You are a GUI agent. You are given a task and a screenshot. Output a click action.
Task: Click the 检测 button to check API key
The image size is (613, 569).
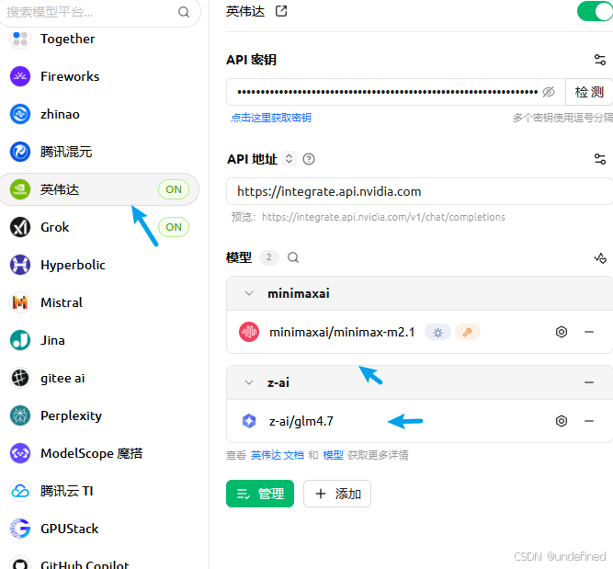coord(589,92)
